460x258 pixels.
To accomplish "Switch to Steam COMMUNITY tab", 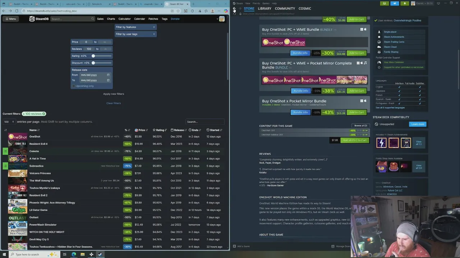I will (285, 9).
